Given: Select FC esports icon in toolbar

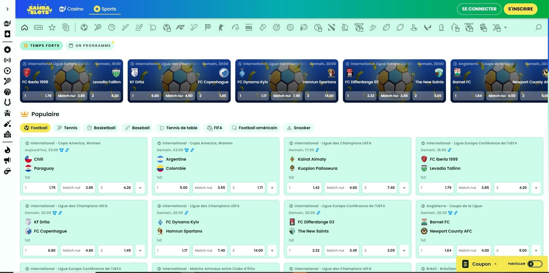Looking at the screenshot, I should [180, 27].
